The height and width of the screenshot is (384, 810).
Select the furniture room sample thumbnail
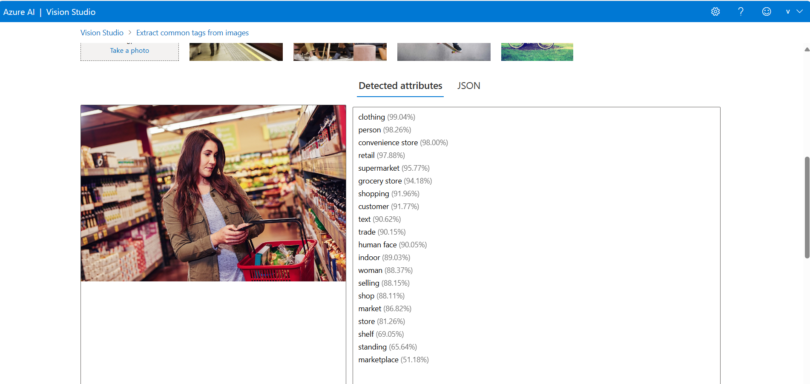(x=339, y=52)
